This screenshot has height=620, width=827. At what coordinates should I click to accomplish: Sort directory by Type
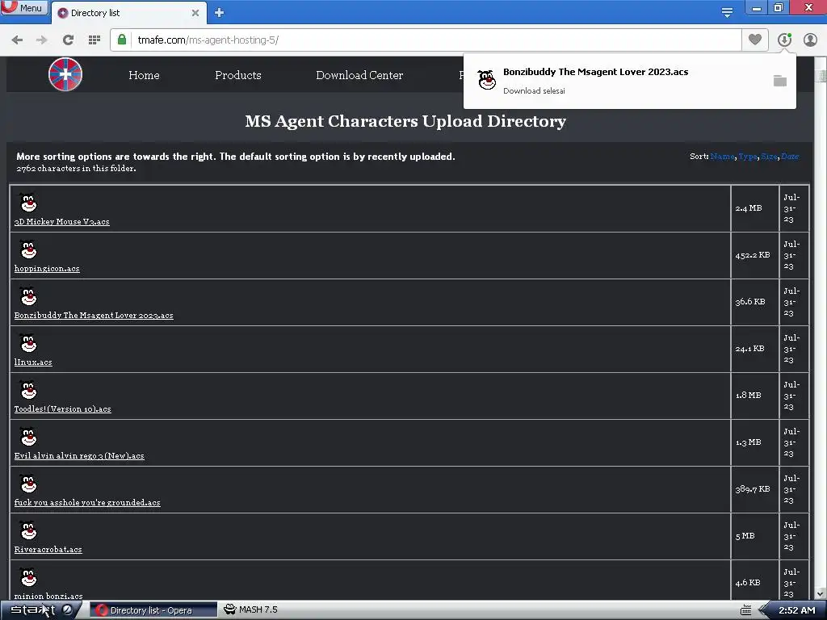coord(747,157)
